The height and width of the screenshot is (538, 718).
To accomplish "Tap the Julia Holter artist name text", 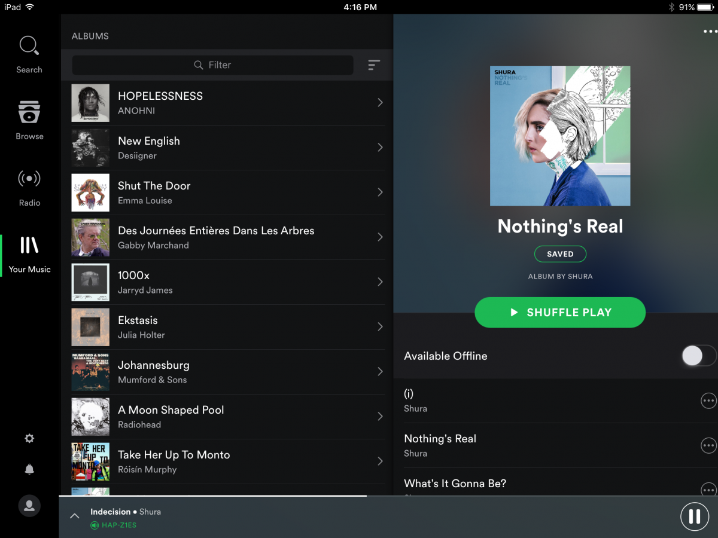I will [141, 335].
